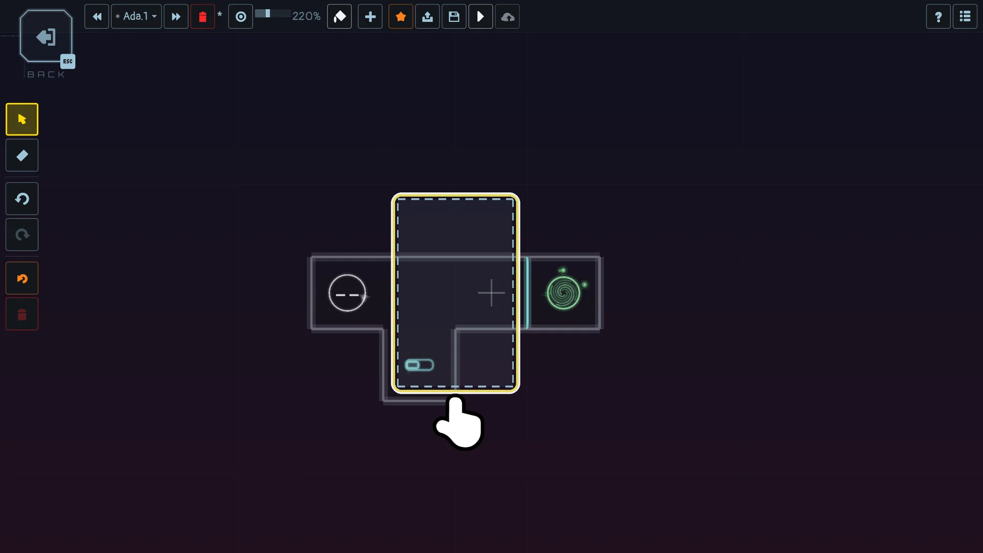This screenshot has height=553, width=983.
Task: Open the list menu icon
Action: point(965,16)
